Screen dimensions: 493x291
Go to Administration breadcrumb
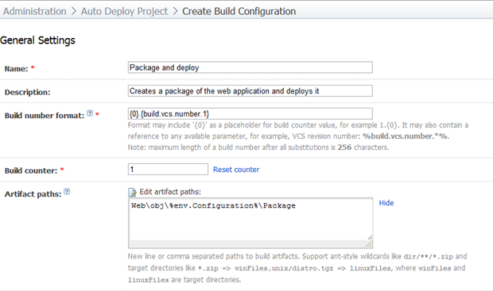point(34,11)
